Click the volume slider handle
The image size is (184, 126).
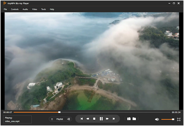point(173,119)
